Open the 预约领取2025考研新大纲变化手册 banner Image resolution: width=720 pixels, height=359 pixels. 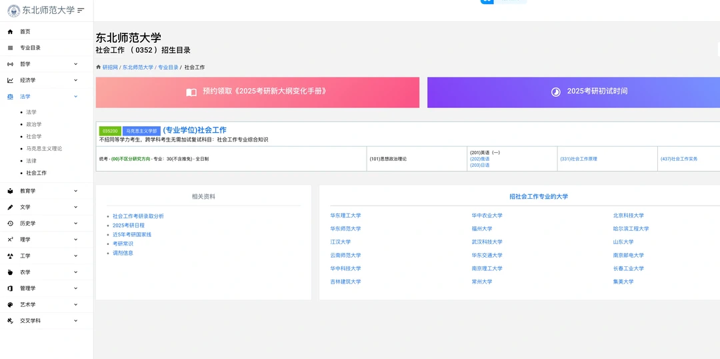point(257,92)
